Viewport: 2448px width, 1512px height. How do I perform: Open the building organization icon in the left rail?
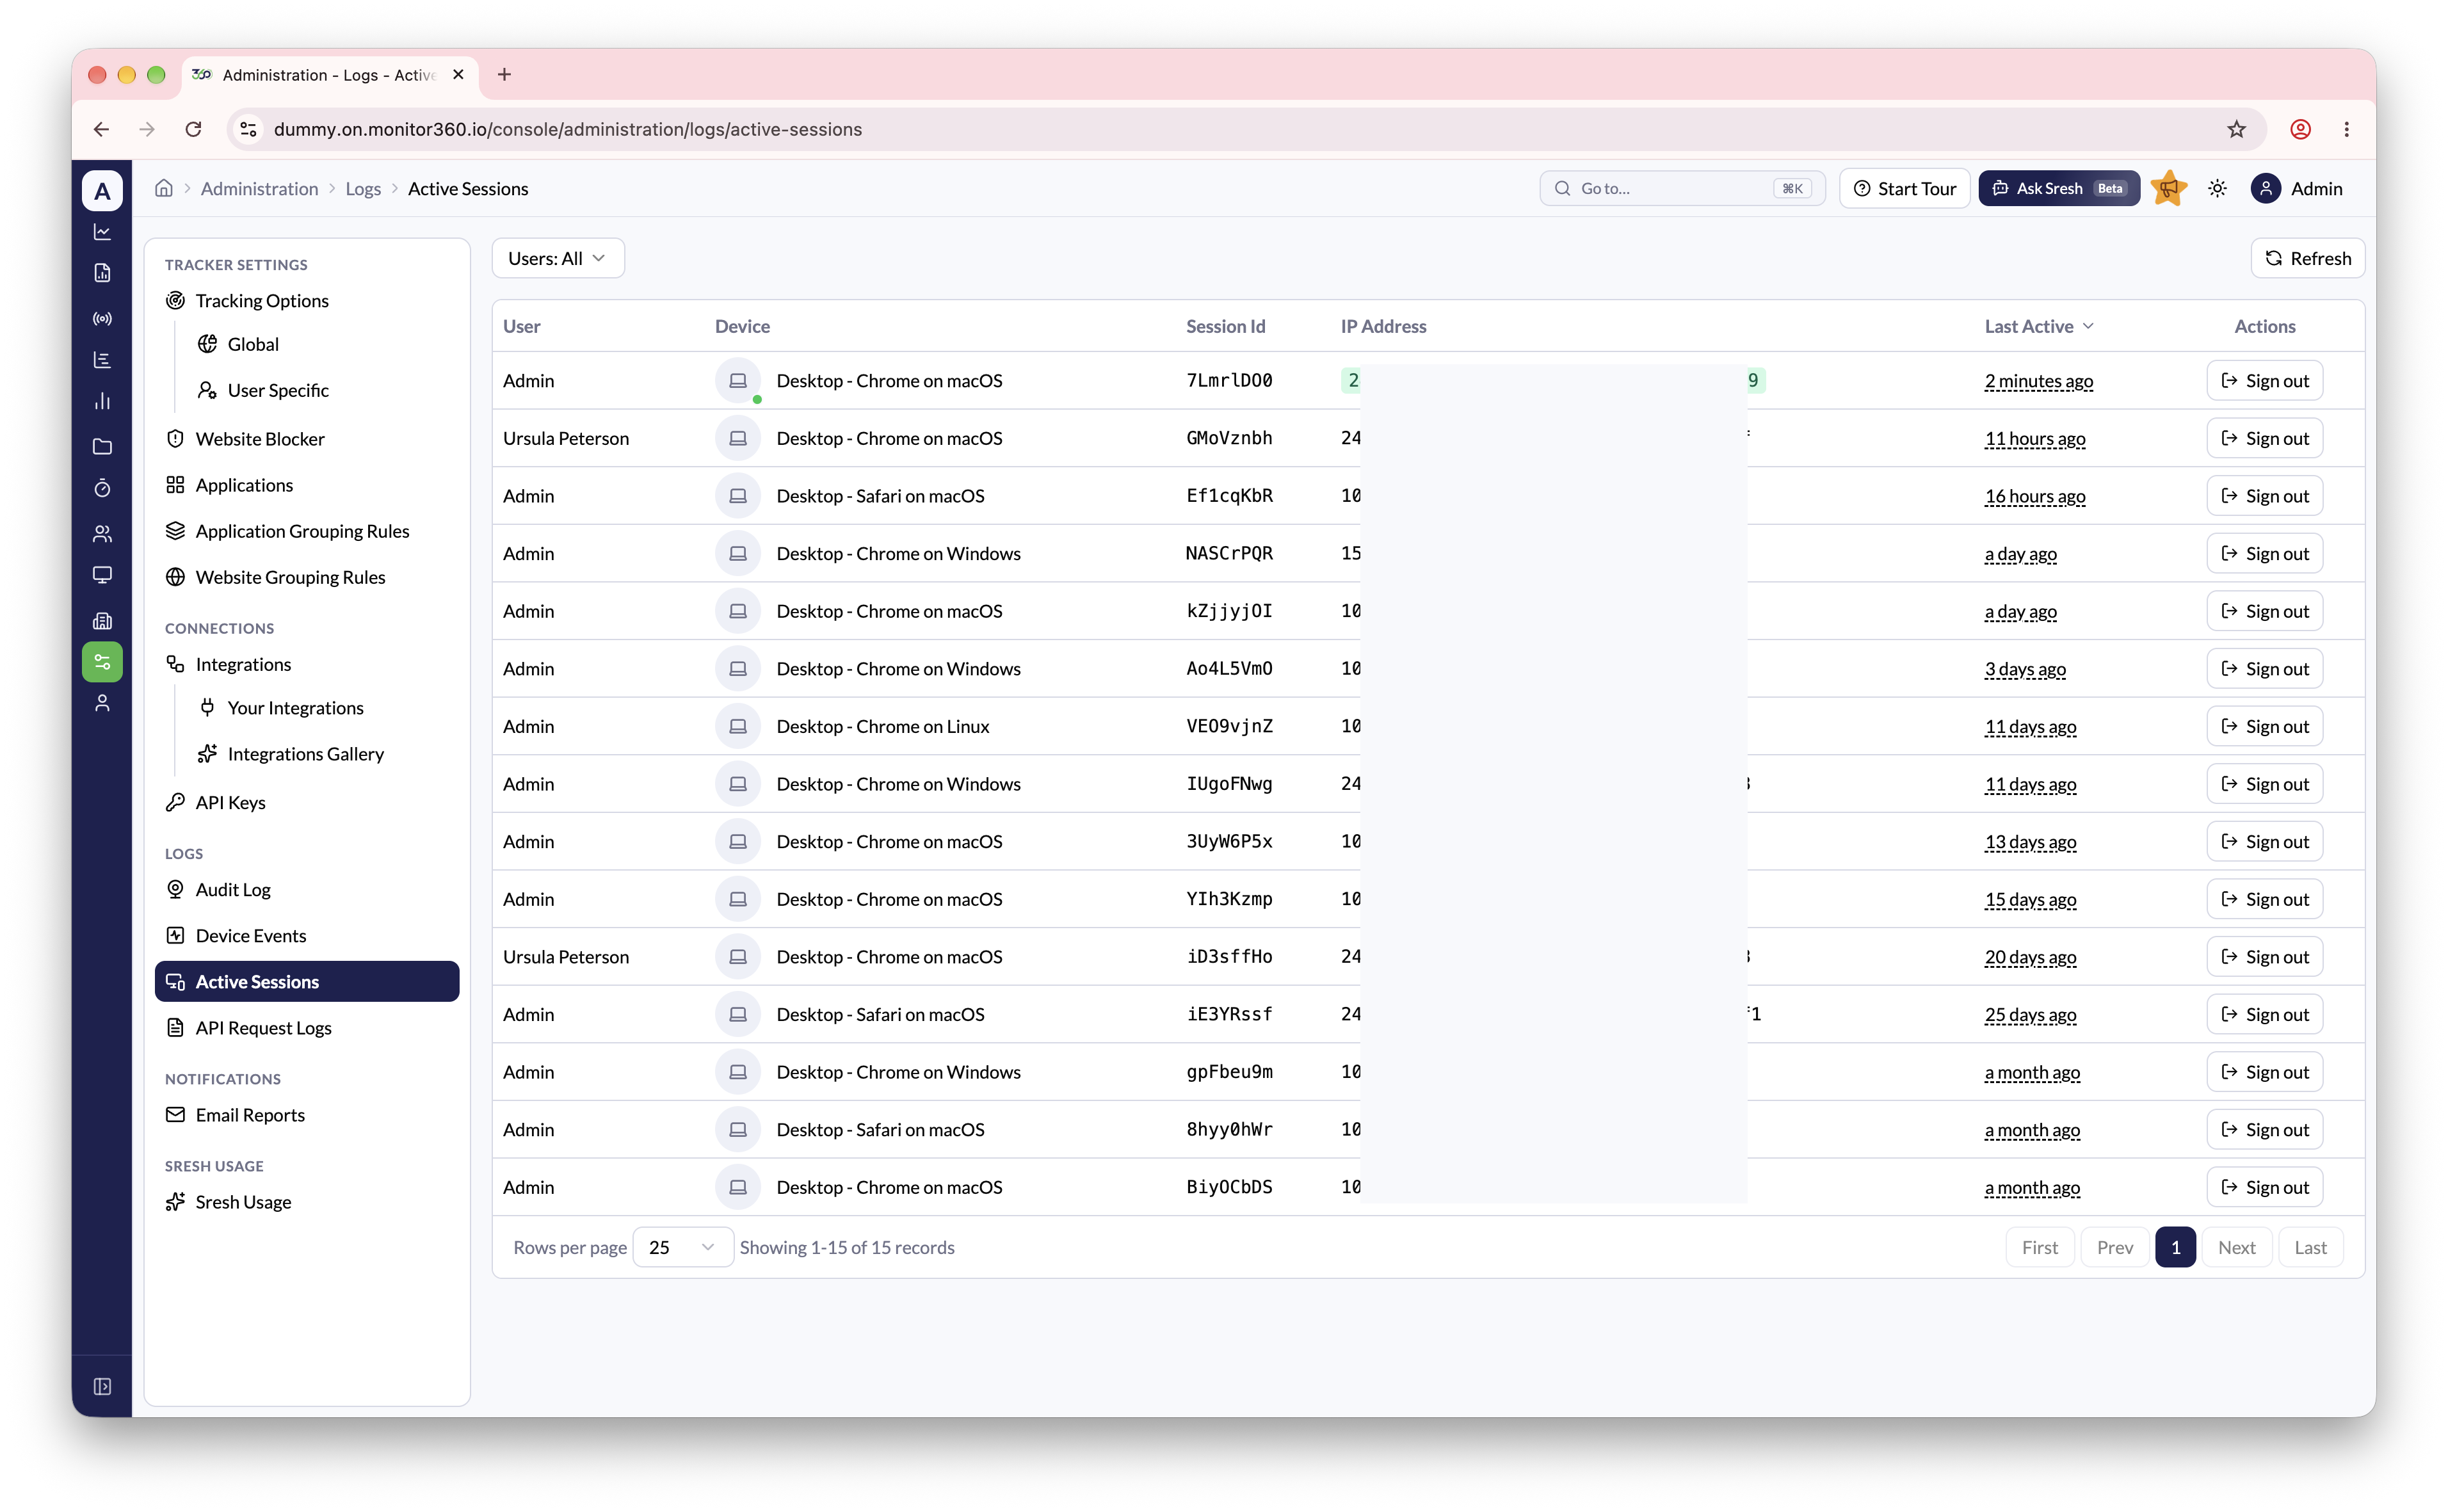(x=102, y=620)
